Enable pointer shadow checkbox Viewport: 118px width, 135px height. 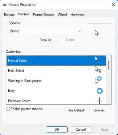8,109
